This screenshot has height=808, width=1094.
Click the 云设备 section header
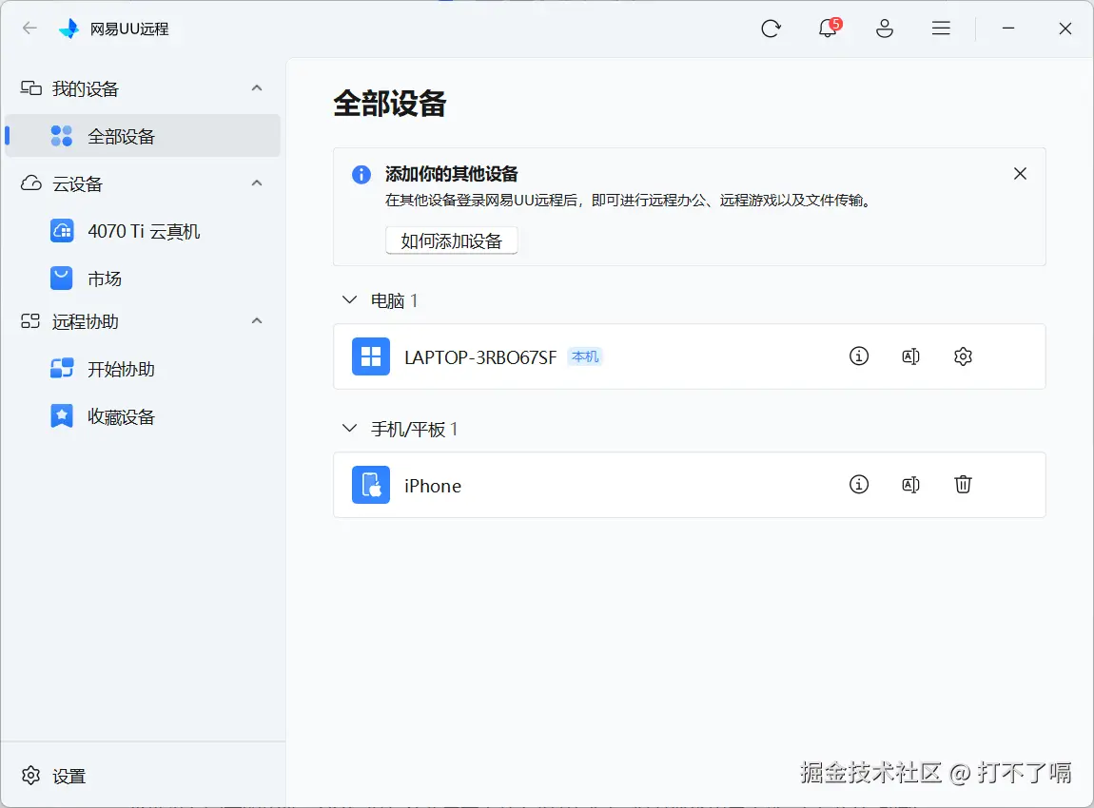143,183
